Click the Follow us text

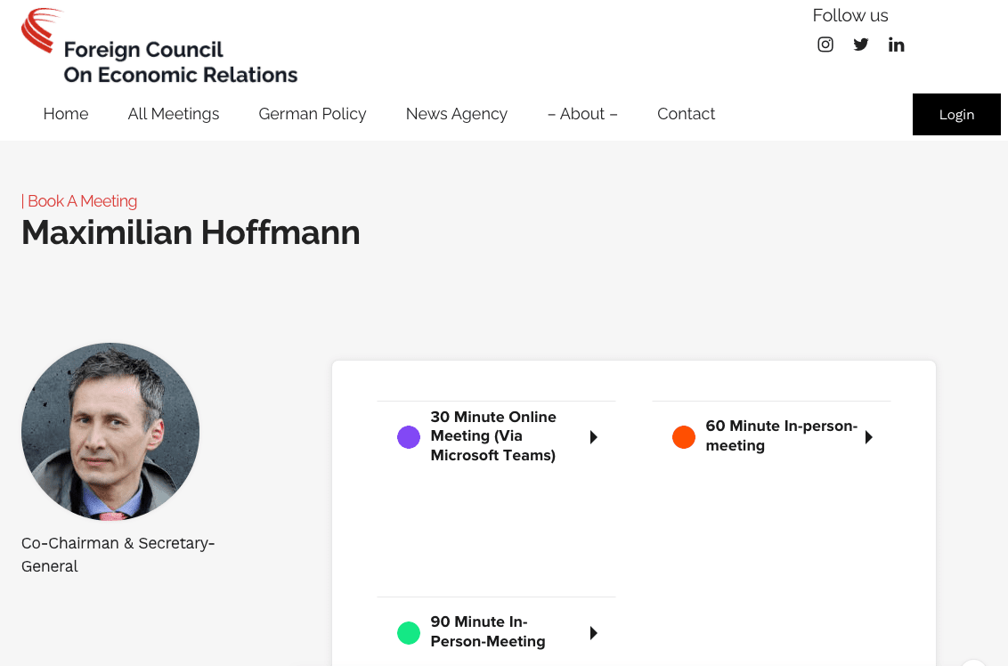(849, 15)
